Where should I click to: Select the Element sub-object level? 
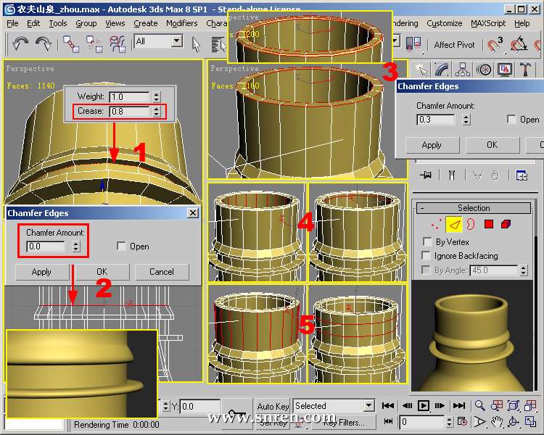pyautogui.click(x=506, y=224)
